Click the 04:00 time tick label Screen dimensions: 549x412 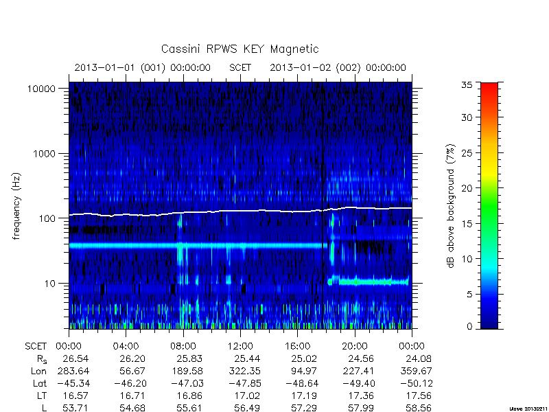(x=126, y=347)
